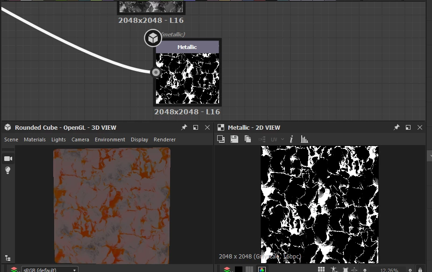Image resolution: width=432 pixels, height=272 pixels.
Task: Click the figure scale reference icon in 2D view
Action: 334,270
